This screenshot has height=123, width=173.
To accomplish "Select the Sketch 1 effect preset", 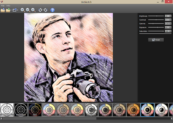I will [x=105, y=110].
